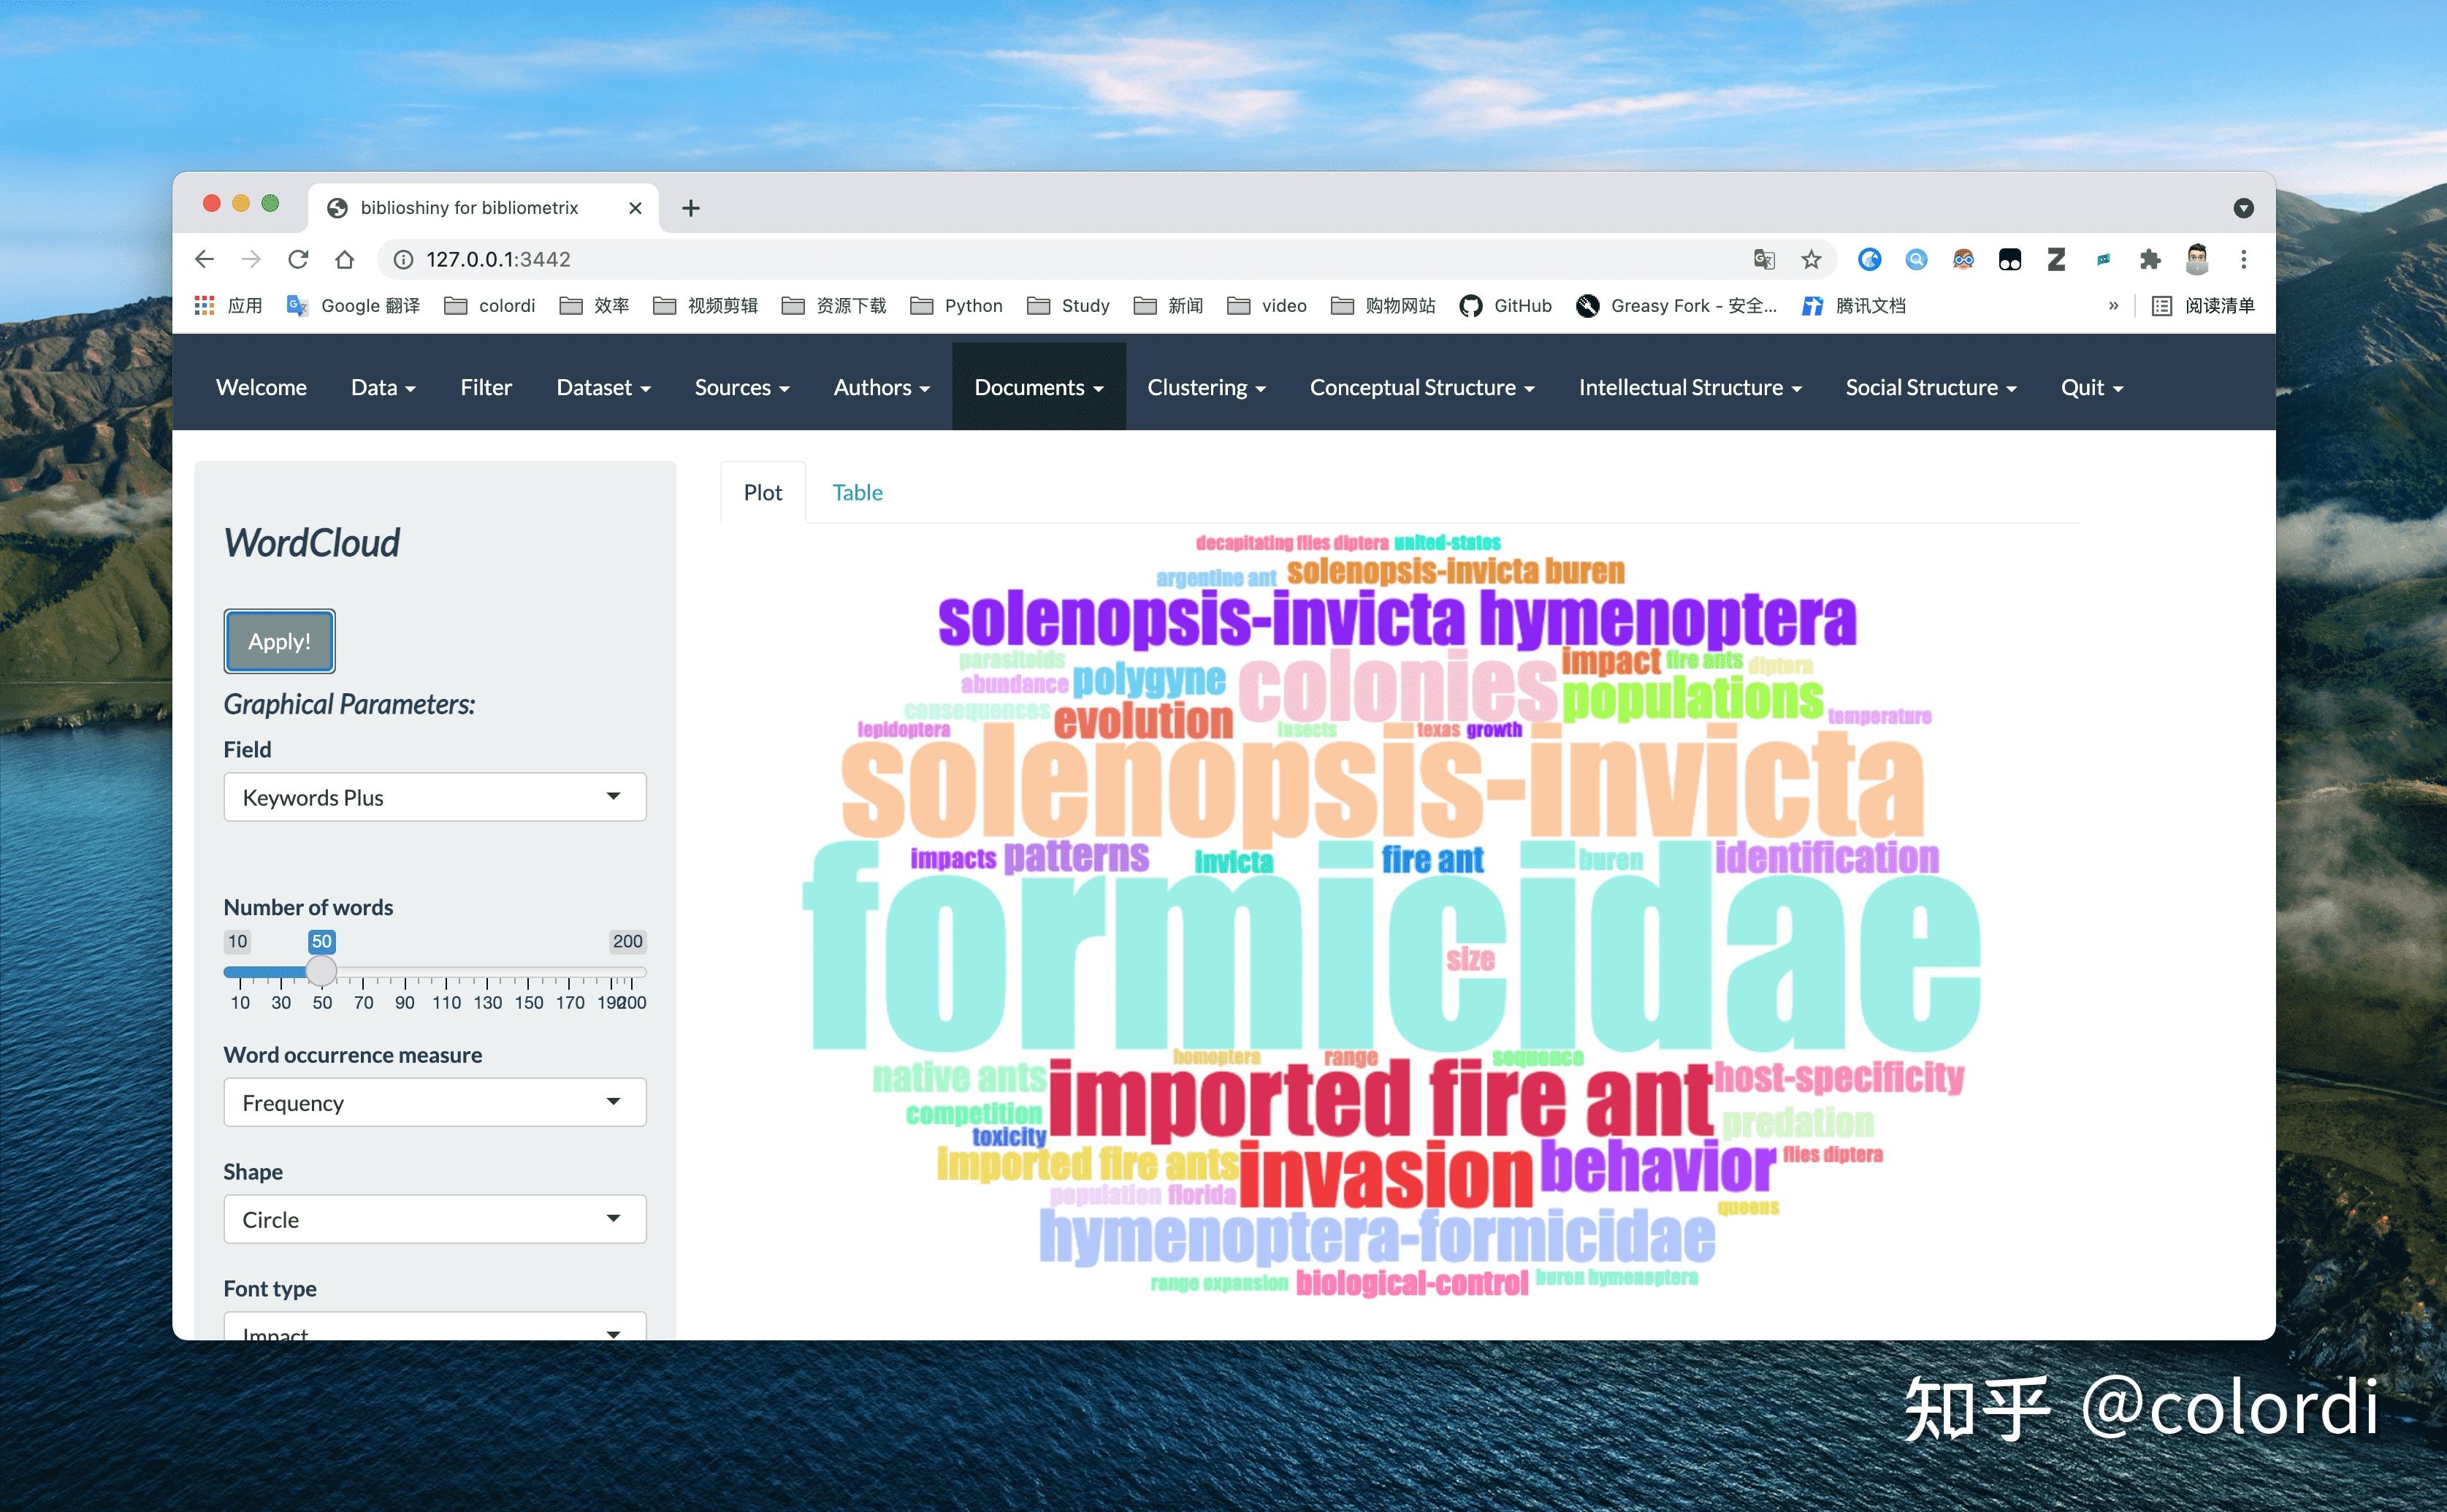Bookmark page with star icon
The width and height of the screenshot is (2447, 1512).
click(x=1811, y=259)
